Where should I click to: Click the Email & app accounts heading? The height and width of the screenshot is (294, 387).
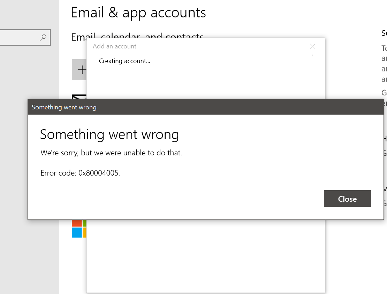coord(138,13)
